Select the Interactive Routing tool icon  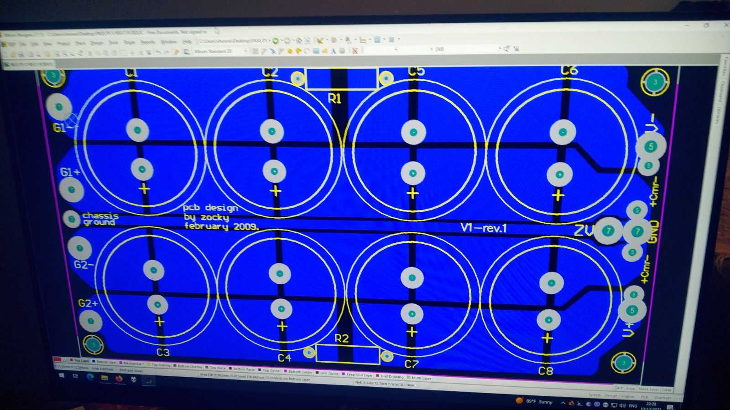(264, 51)
